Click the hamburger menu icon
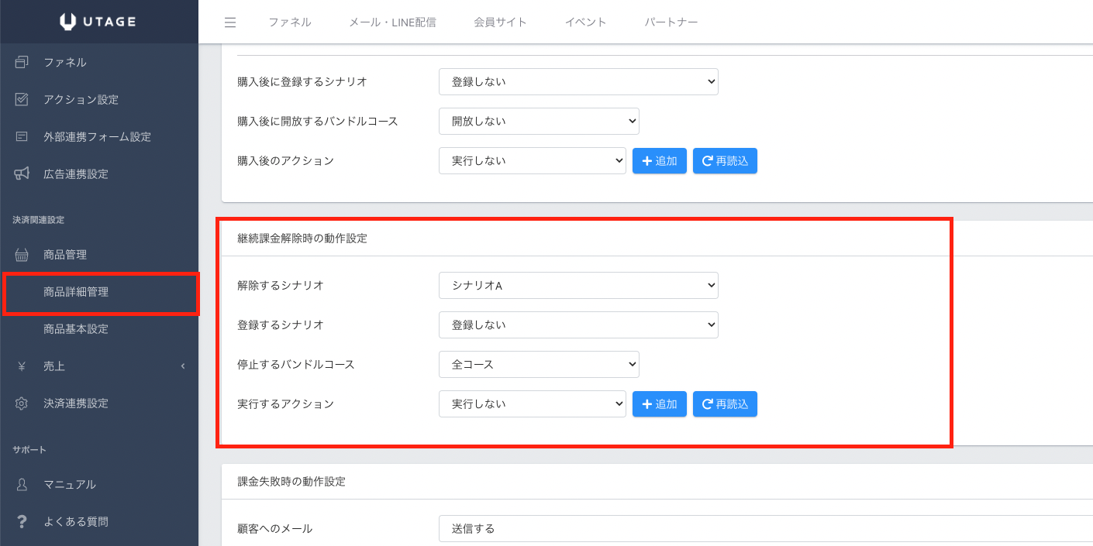The height and width of the screenshot is (546, 1093). (x=230, y=22)
